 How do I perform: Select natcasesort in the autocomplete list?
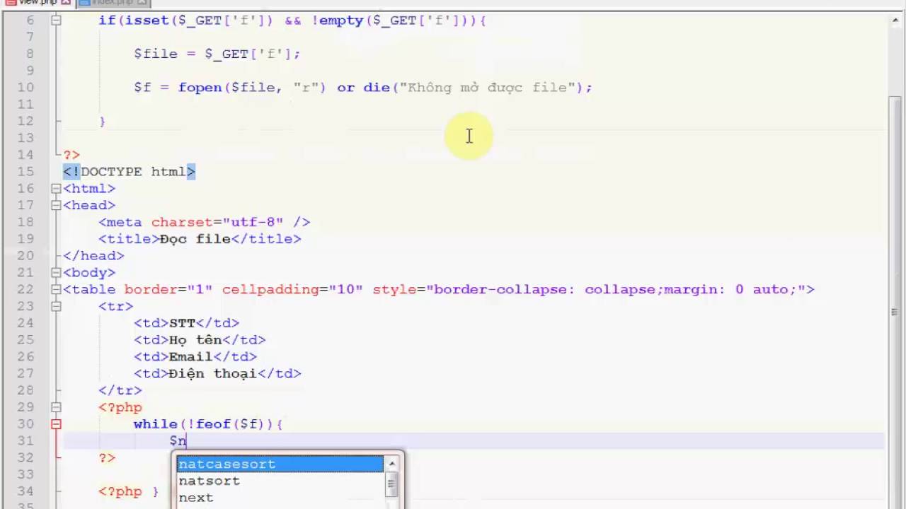tap(280, 464)
